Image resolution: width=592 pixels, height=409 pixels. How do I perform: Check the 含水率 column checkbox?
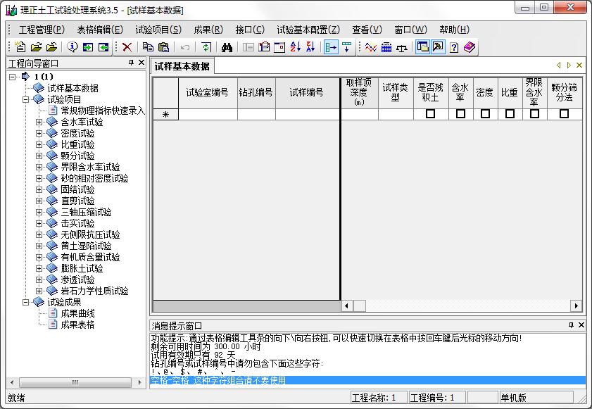click(460, 113)
